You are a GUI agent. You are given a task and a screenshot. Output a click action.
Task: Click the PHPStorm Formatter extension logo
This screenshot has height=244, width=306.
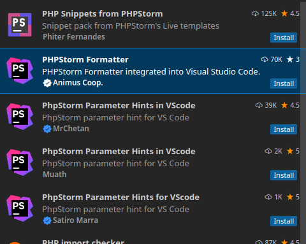(x=20, y=71)
